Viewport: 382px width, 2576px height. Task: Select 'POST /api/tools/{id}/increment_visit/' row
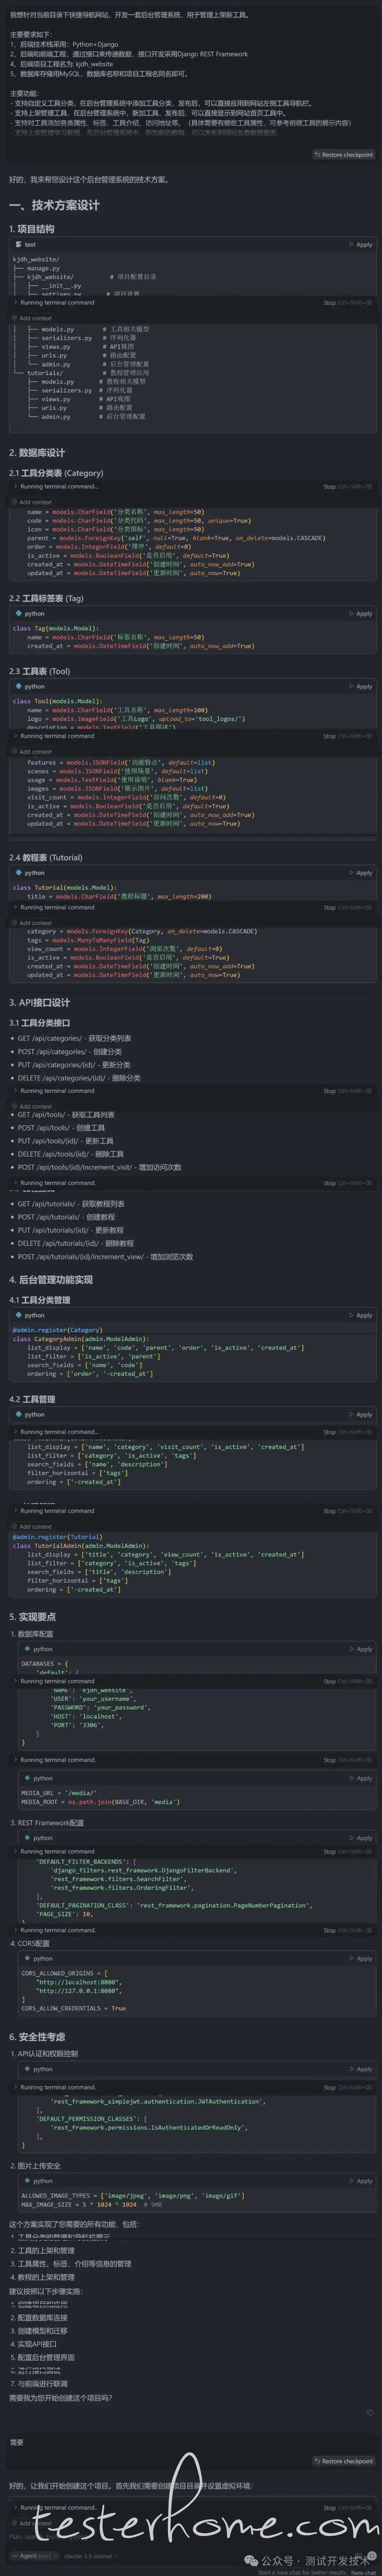tap(99, 1167)
